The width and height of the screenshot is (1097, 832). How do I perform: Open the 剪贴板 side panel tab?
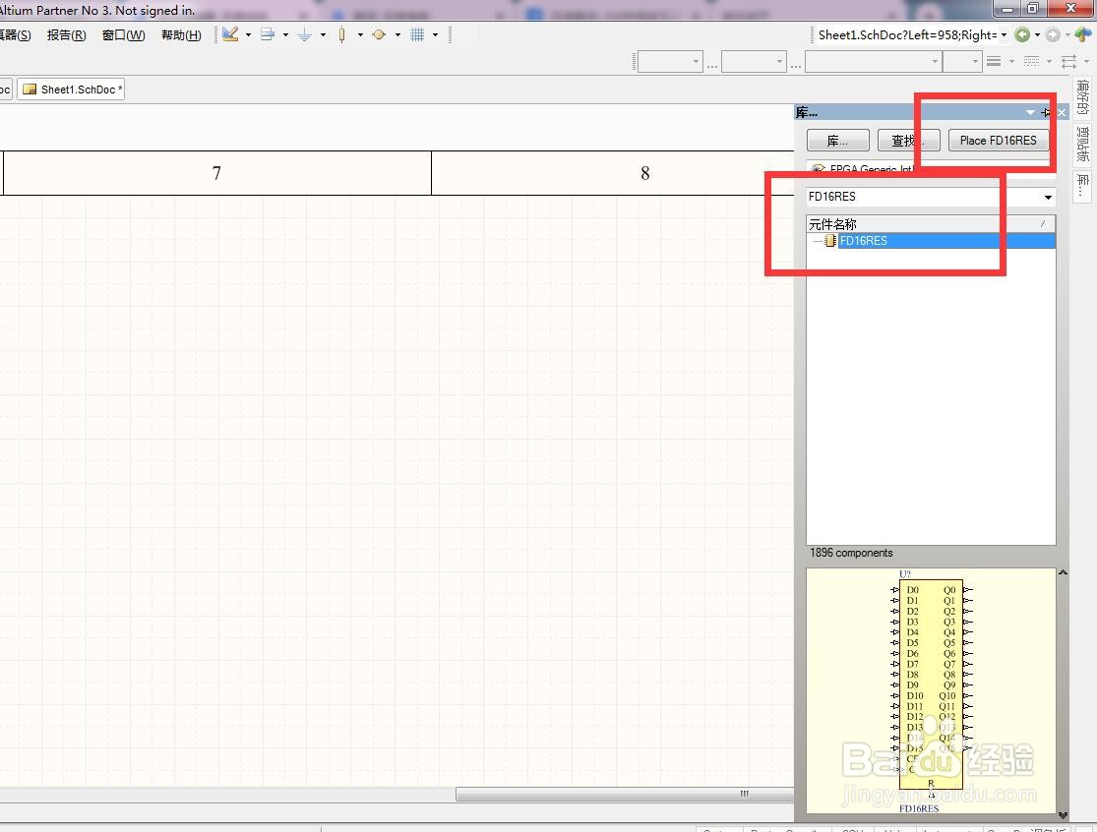pyautogui.click(x=1083, y=144)
